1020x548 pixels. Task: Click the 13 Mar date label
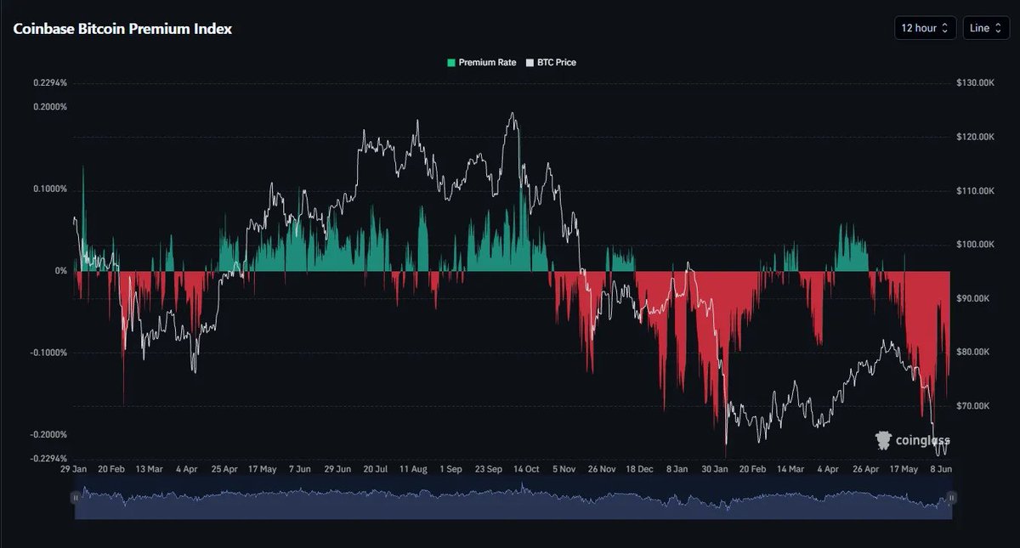[149, 469]
